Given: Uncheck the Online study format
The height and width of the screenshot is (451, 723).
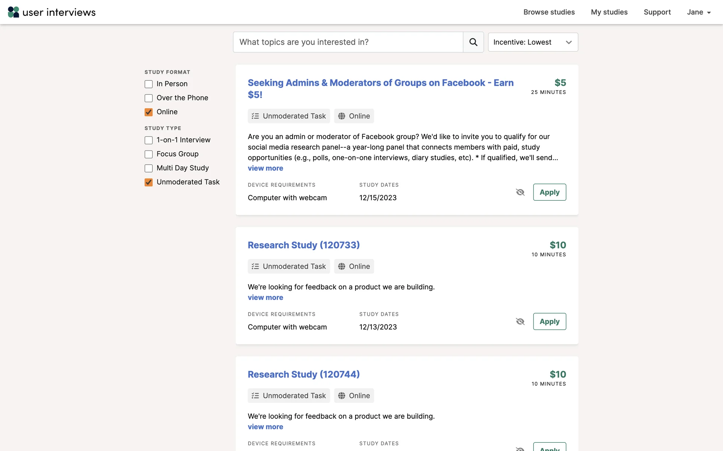Looking at the screenshot, I should (149, 112).
